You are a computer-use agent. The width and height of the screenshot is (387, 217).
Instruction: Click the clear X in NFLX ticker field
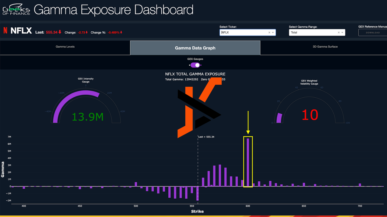[x=269, y=33]
